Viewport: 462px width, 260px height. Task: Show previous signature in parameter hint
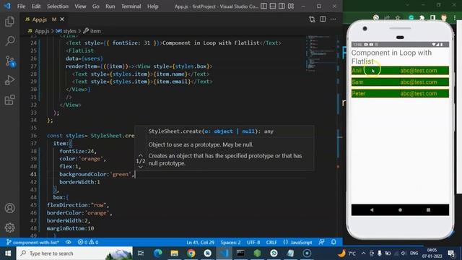pos(141,155)
